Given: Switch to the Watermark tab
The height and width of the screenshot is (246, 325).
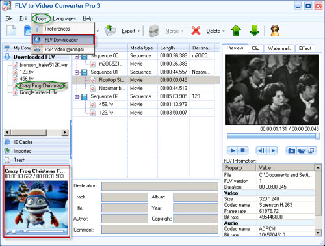Looking at the screenshot, I should 279,48.
